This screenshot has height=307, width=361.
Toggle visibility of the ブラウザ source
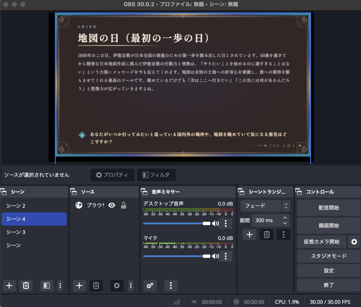[112, 205]
